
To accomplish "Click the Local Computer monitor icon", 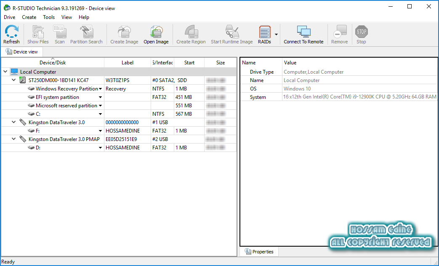I will (14, 72).
